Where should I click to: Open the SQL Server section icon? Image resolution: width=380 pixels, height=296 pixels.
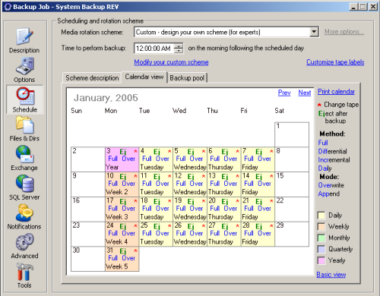tap(24, 184)
